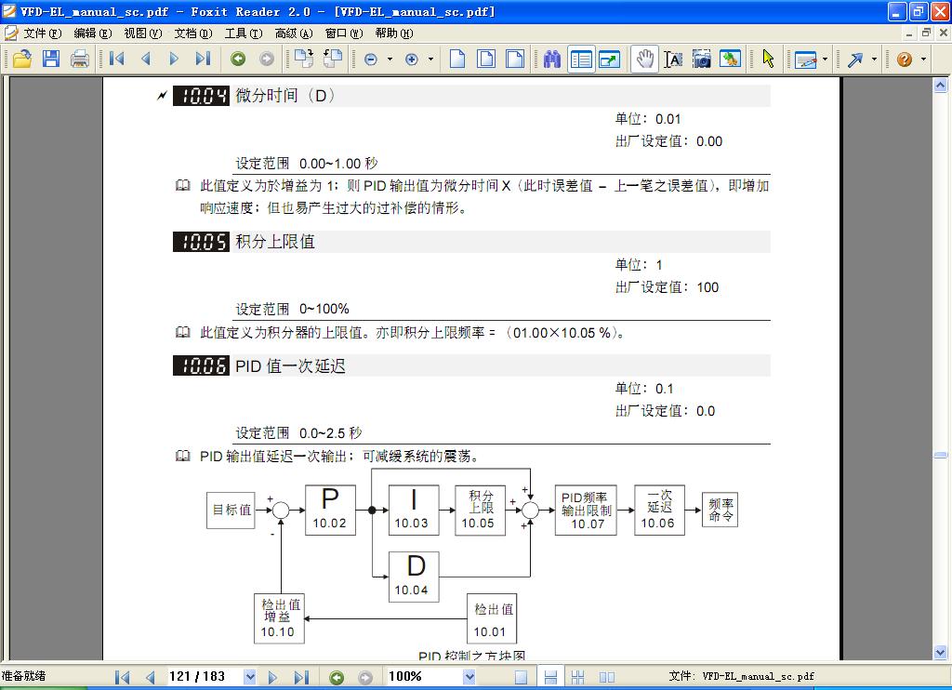This screenshot has height=690, width=952.
Task: Open the zoom percentage dropdown at 100%
Action: [469, 677]
